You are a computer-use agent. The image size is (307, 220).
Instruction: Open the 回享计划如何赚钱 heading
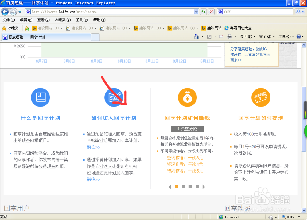[x=187, y=118]
